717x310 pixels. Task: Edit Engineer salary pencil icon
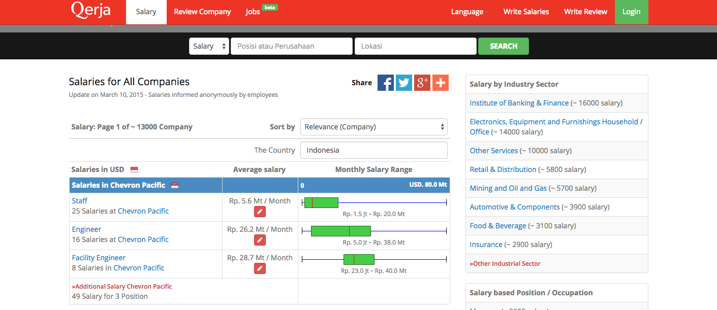pyautogui.click(x=260, y=240)
